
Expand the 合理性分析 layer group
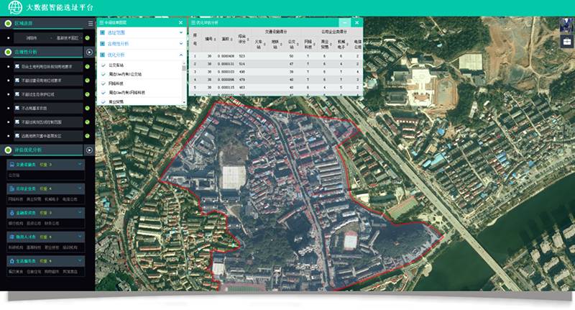(x=181, y=43)
